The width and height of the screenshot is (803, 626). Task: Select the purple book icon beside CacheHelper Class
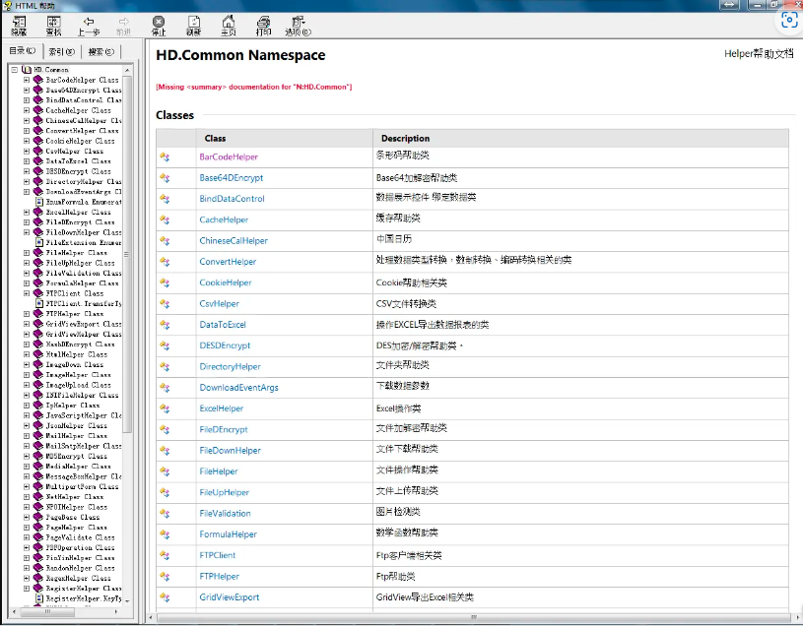38,111
